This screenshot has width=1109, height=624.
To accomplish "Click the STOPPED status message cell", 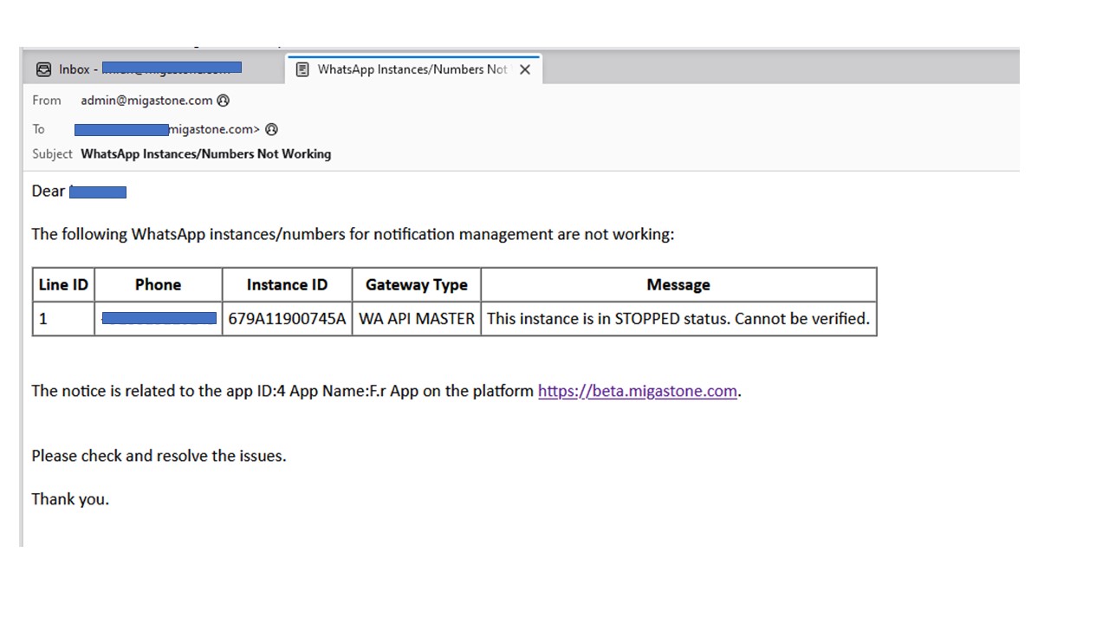I will 678,319.
